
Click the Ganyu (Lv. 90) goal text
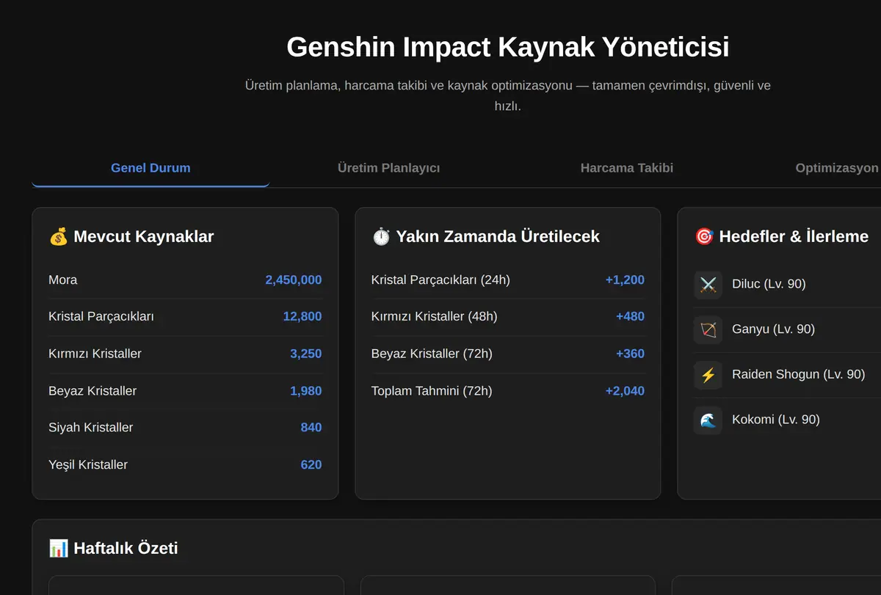coord(773,329)
